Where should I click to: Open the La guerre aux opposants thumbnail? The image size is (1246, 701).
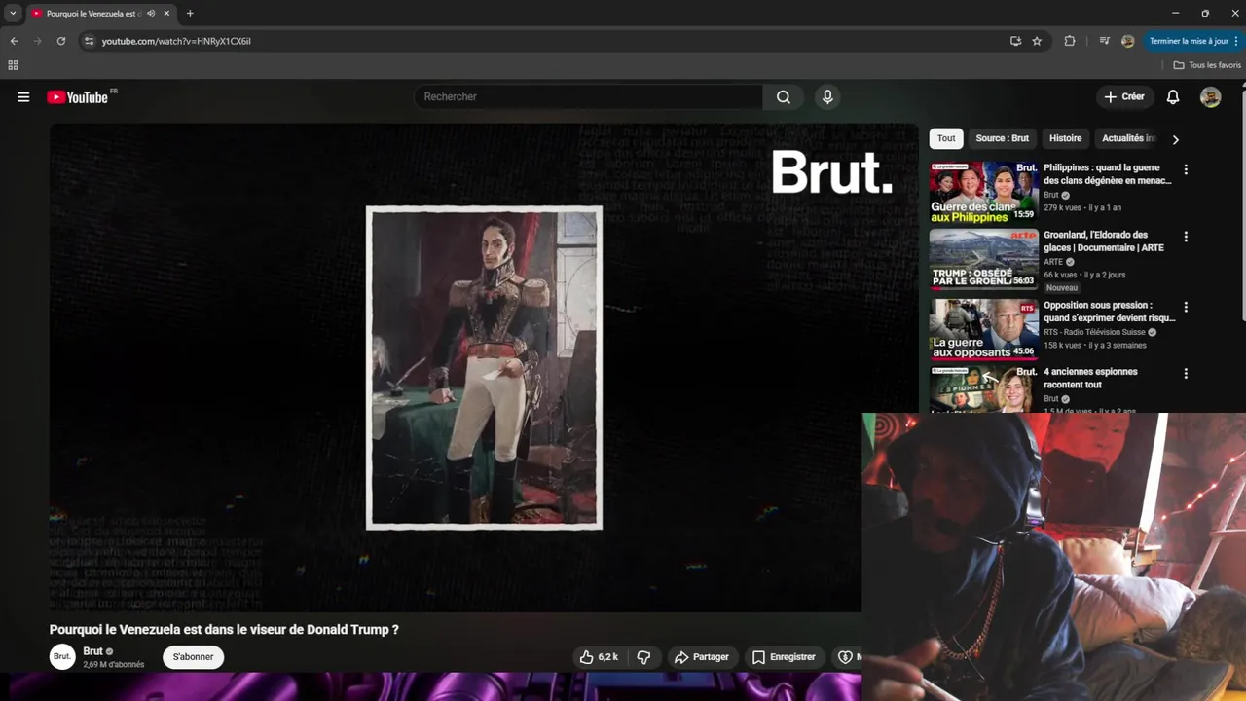[x=983, y=330]
